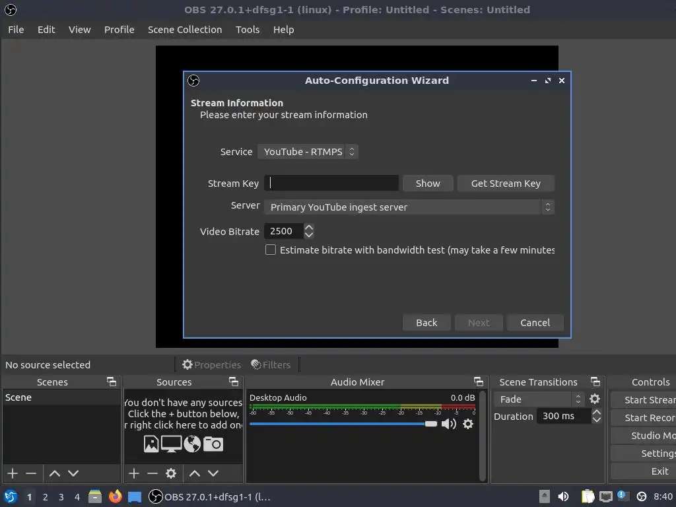The image size is (676, 507).
Task: Open the Edit menu
Action: [x=46, y=29]
